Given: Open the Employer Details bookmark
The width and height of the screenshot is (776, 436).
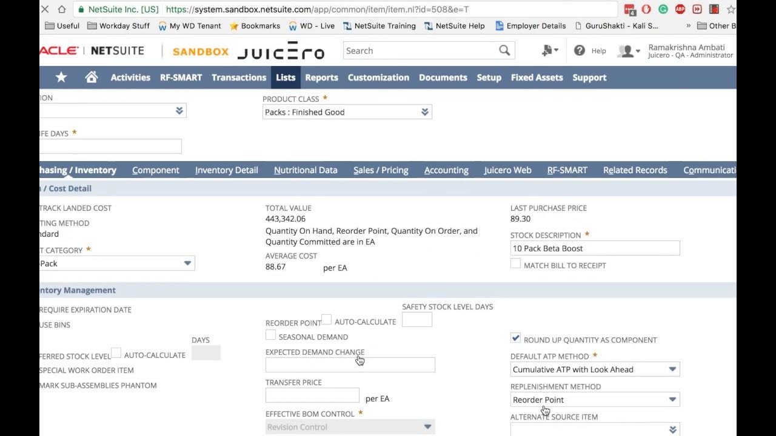Looking at the screenshot, I should point(530,26).
